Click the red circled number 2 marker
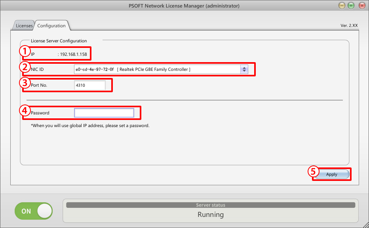This screenshot has height=228, width=369. 25,66
